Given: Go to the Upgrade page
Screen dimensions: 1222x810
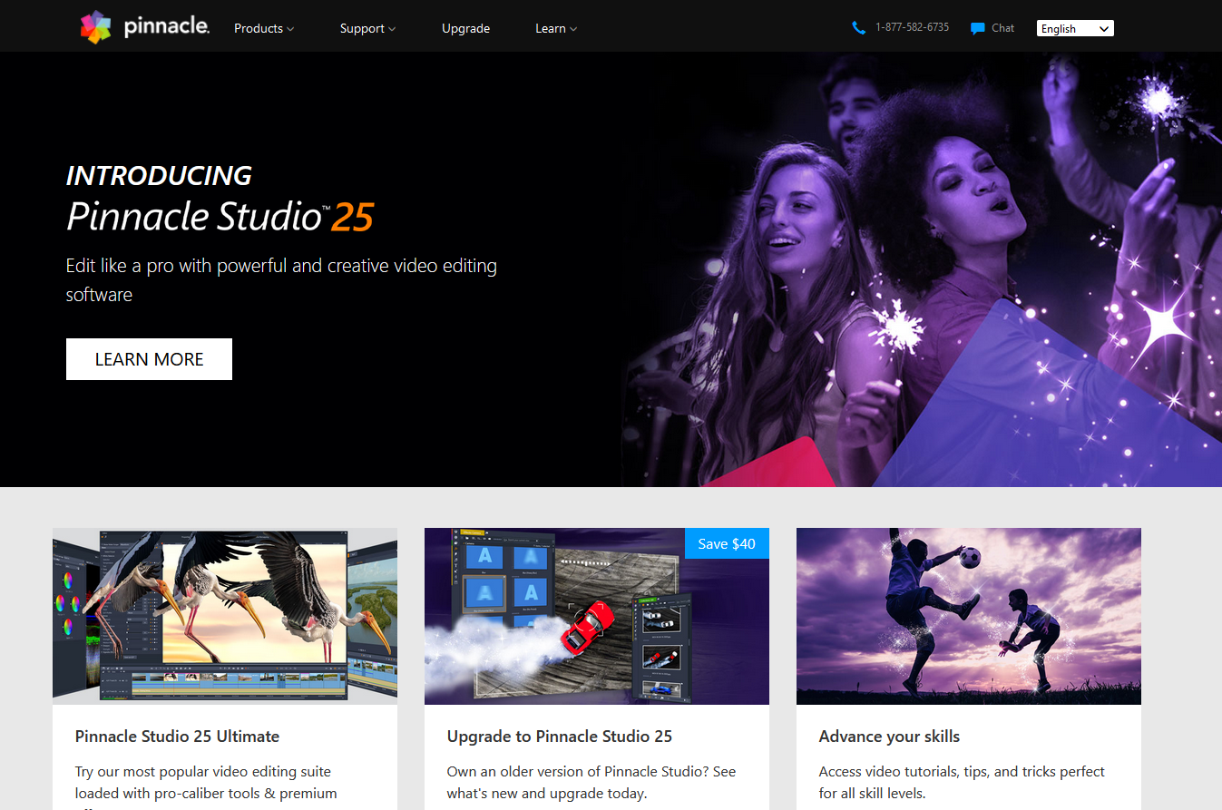Looking at the screenshot, I should pos(465,28).
